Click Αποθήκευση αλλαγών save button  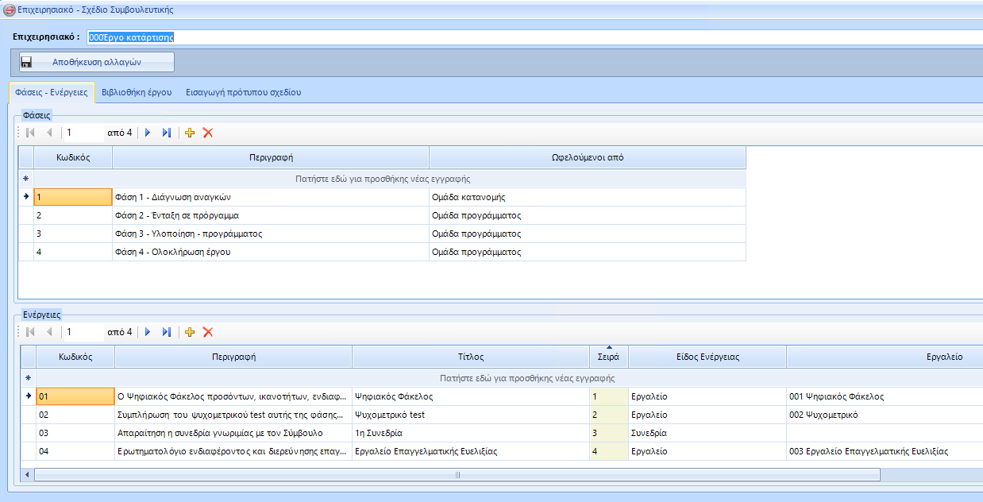[x=96, y=62]
